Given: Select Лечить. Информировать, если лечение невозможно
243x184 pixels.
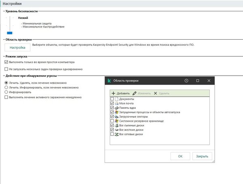Looking at the screenshot, I should point(6,87).
